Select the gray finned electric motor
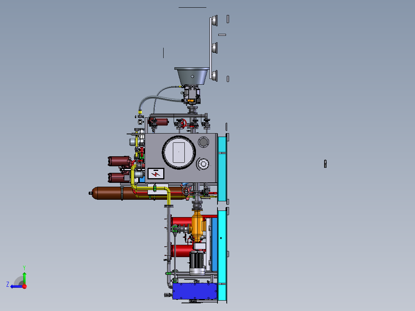Screen dimensions: 415x311 (197, 263)
